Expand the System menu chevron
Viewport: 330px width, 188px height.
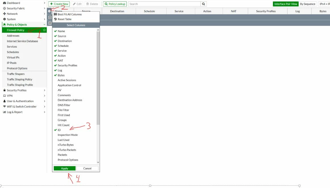45,19
